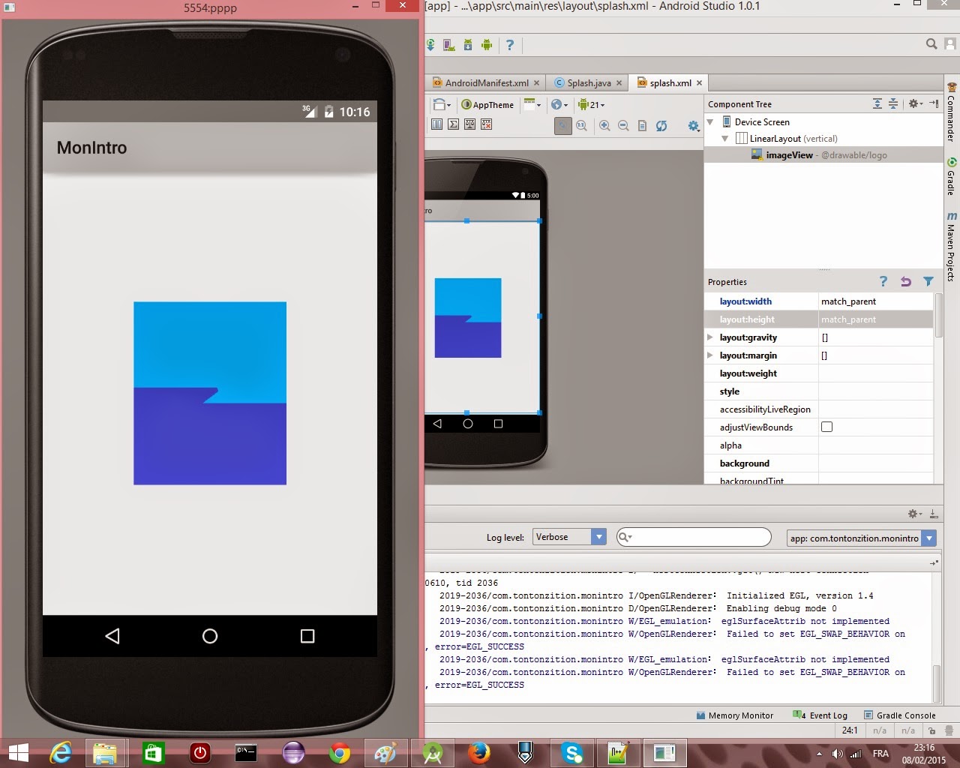Click the help question mark icon
960x768 pixels.
pos(510,45)
